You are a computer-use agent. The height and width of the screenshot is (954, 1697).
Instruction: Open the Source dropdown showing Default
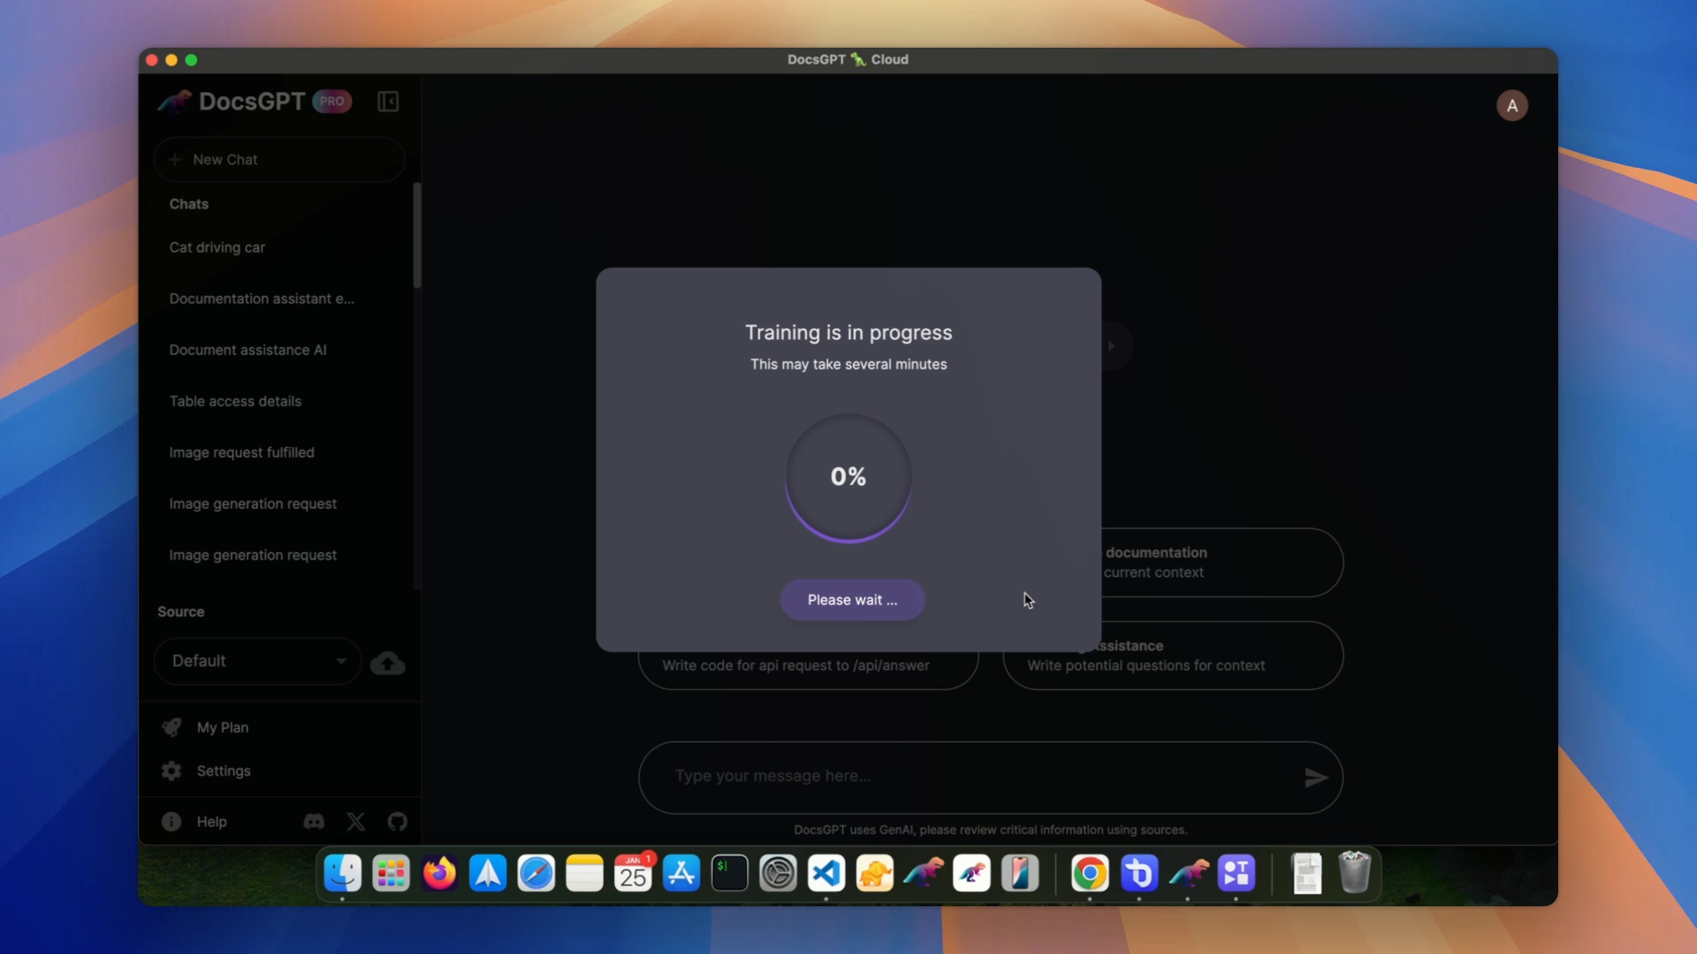(258, 661)
